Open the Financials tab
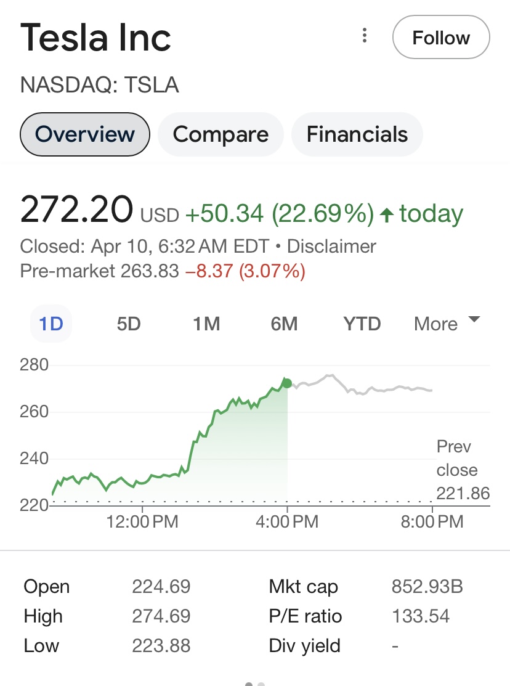510x686 pixels. click(357, 134)
